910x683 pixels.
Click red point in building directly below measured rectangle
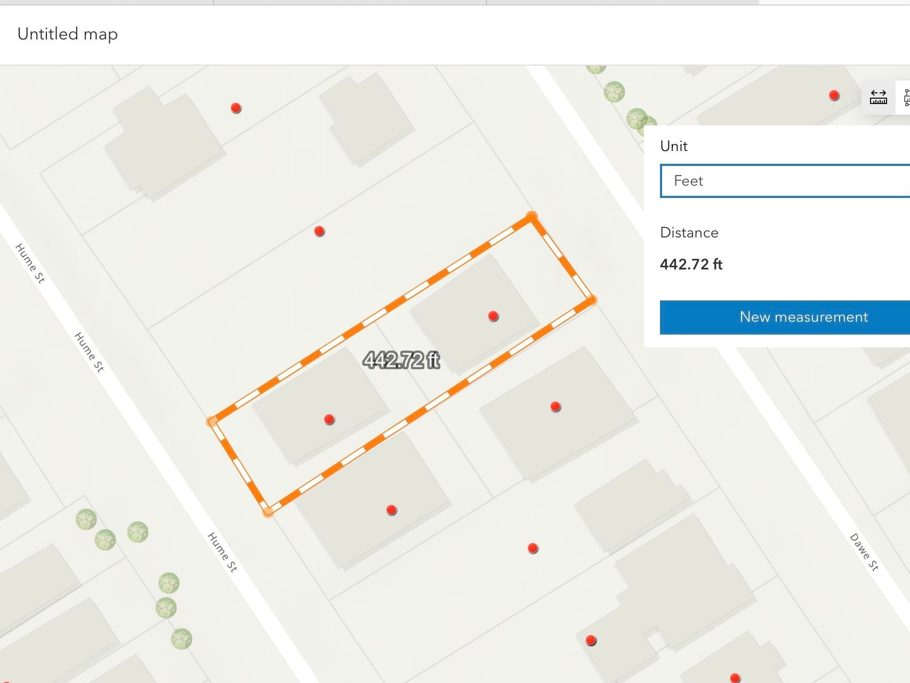(391, 510)
